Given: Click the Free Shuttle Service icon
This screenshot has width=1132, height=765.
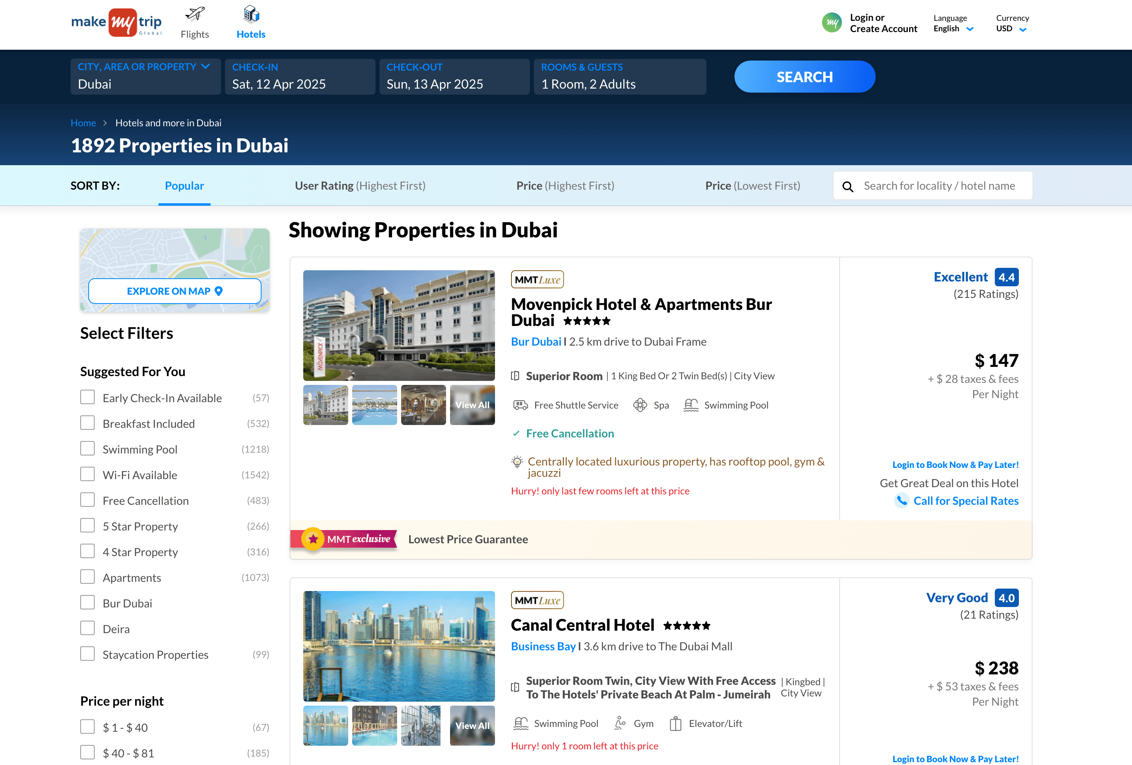Looking at the screenshot, I should click(520, 405).
